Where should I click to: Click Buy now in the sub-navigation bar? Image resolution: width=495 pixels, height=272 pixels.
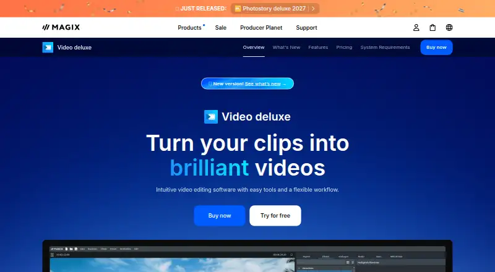pos(436,48)
